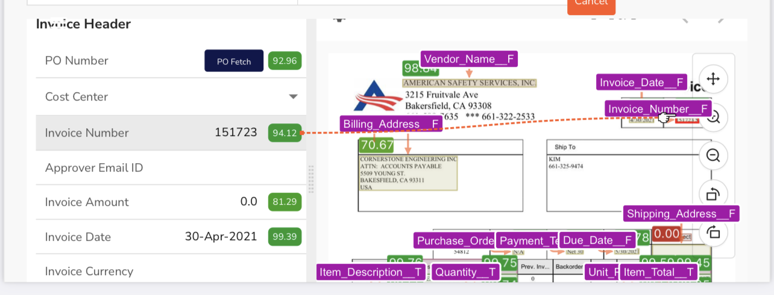Select the Invoice_Date__F label tag
Screen dimensions: 774x295
tap(642, 82)
